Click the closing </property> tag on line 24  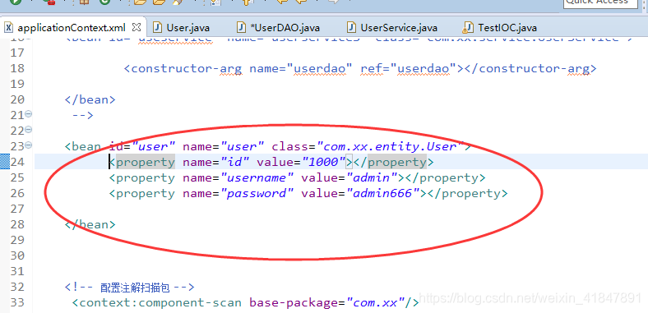point(393,162)
